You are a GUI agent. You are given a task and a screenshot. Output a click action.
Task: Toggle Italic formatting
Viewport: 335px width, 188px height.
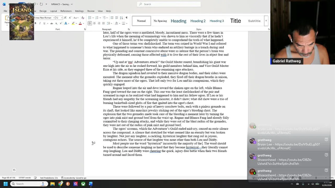[40, 23]
